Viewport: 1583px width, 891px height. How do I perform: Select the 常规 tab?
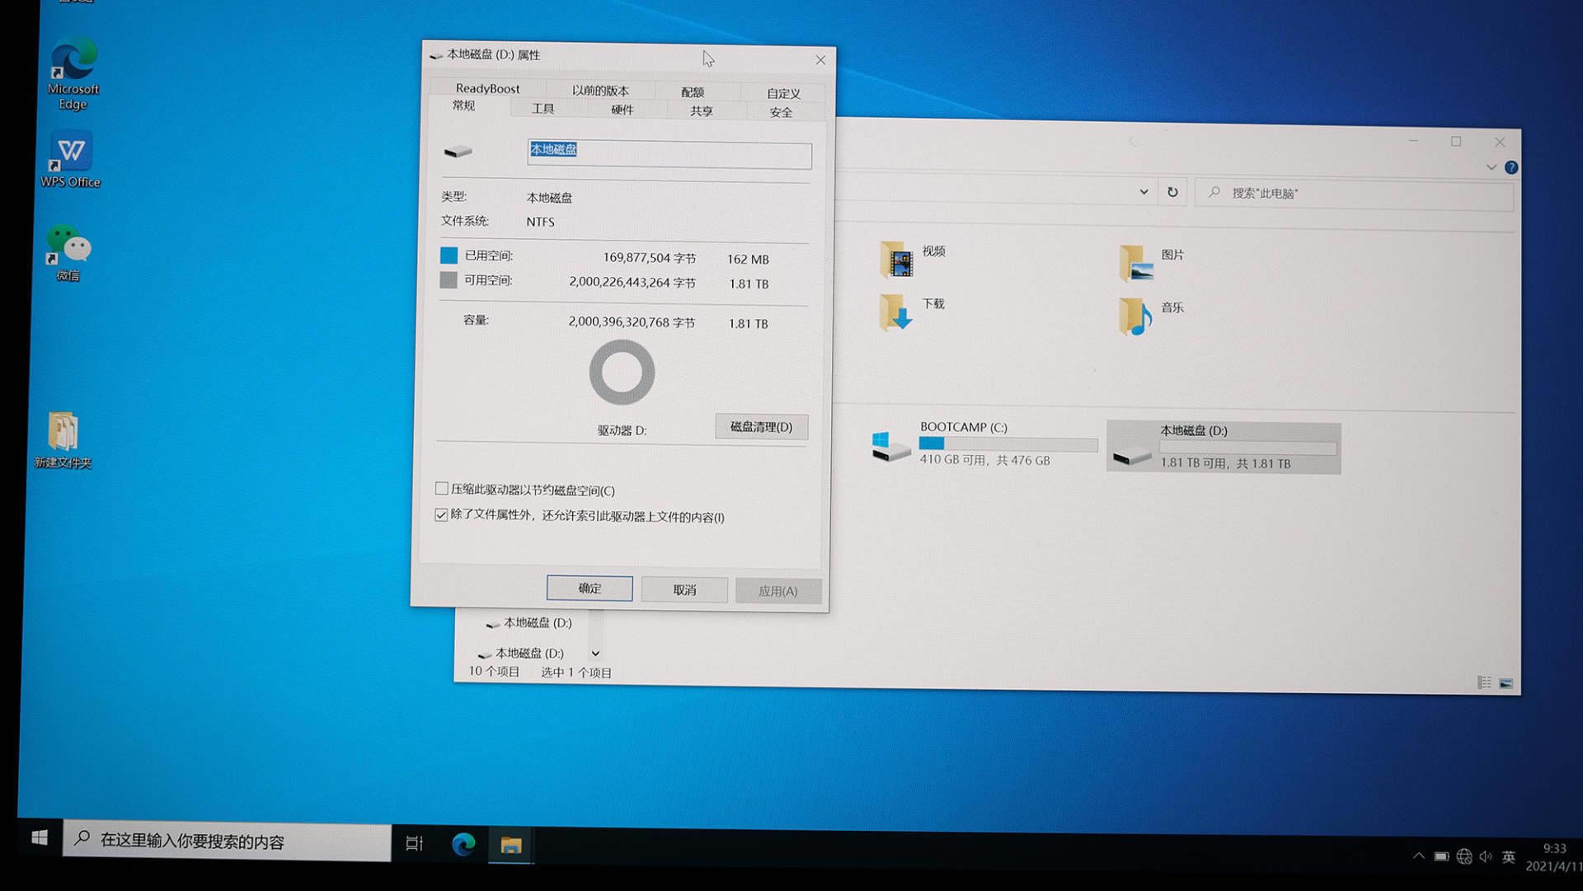point(464,106)
